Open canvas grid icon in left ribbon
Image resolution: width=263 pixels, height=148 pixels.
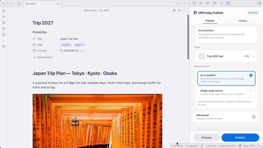coord(4,23)
